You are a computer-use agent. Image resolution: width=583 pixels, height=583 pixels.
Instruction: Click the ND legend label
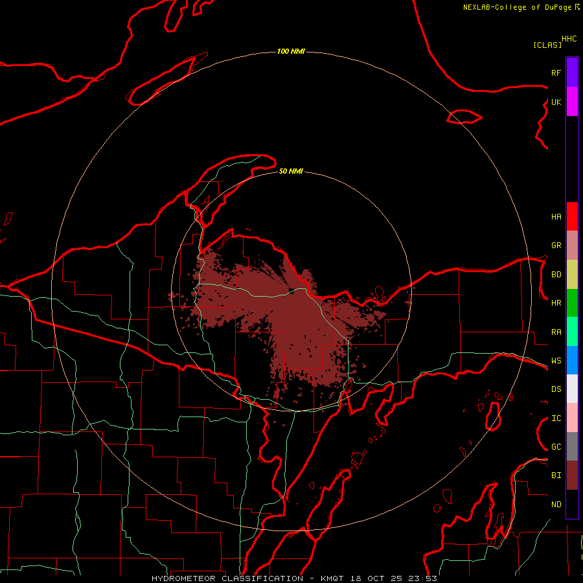pyautogui.click(x=556, y=505)
